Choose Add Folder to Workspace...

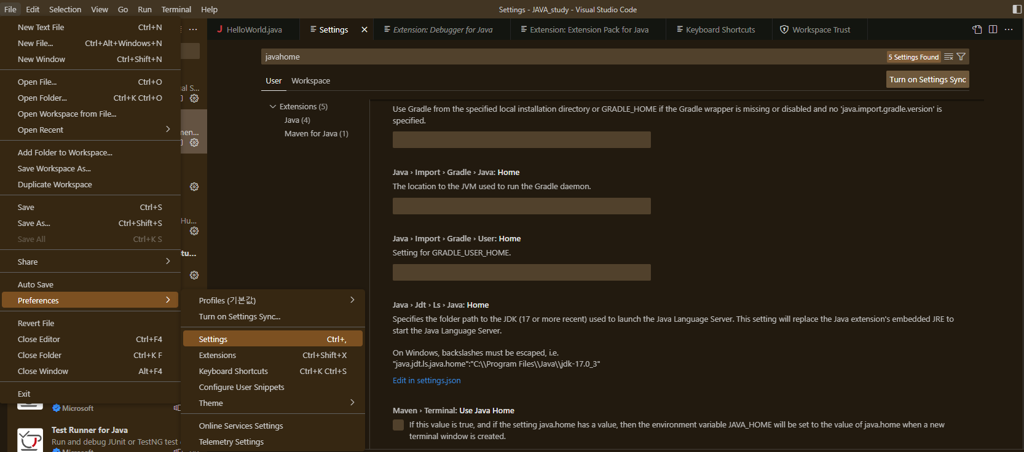pos(90,152)
